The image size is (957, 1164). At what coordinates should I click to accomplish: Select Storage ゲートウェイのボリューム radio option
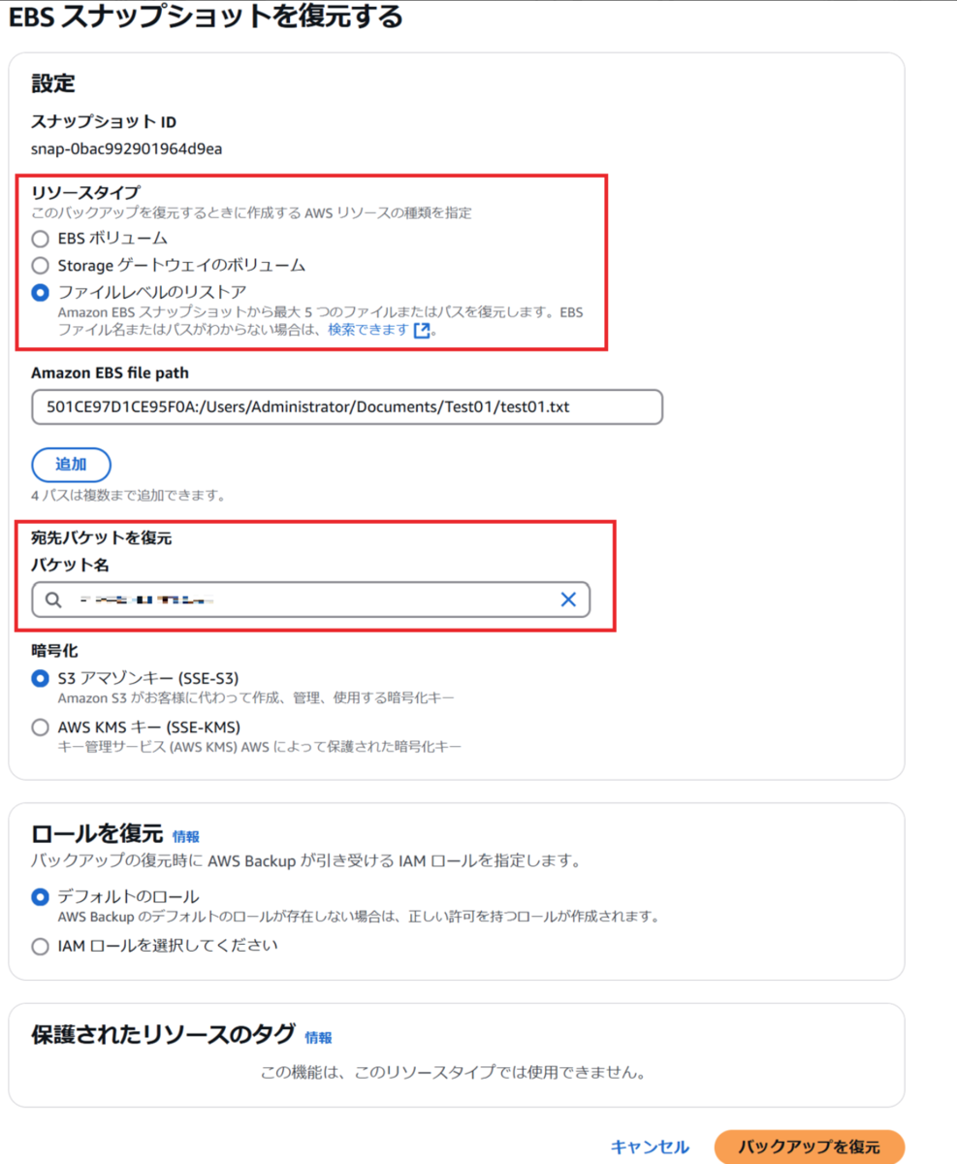pos(40,265)
